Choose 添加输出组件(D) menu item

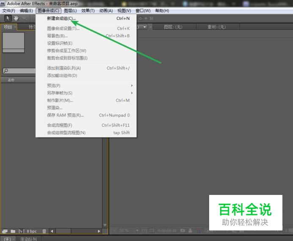(87, 76)
